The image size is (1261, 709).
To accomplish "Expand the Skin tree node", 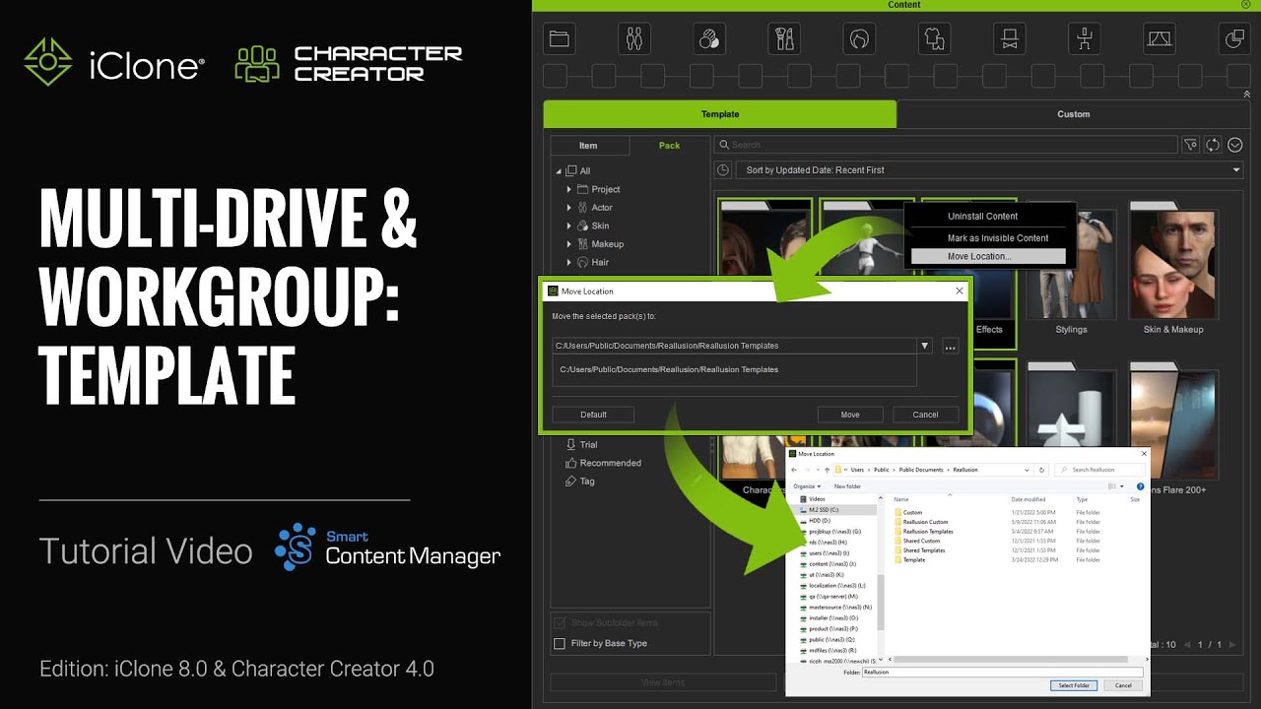I will [568, 226].
